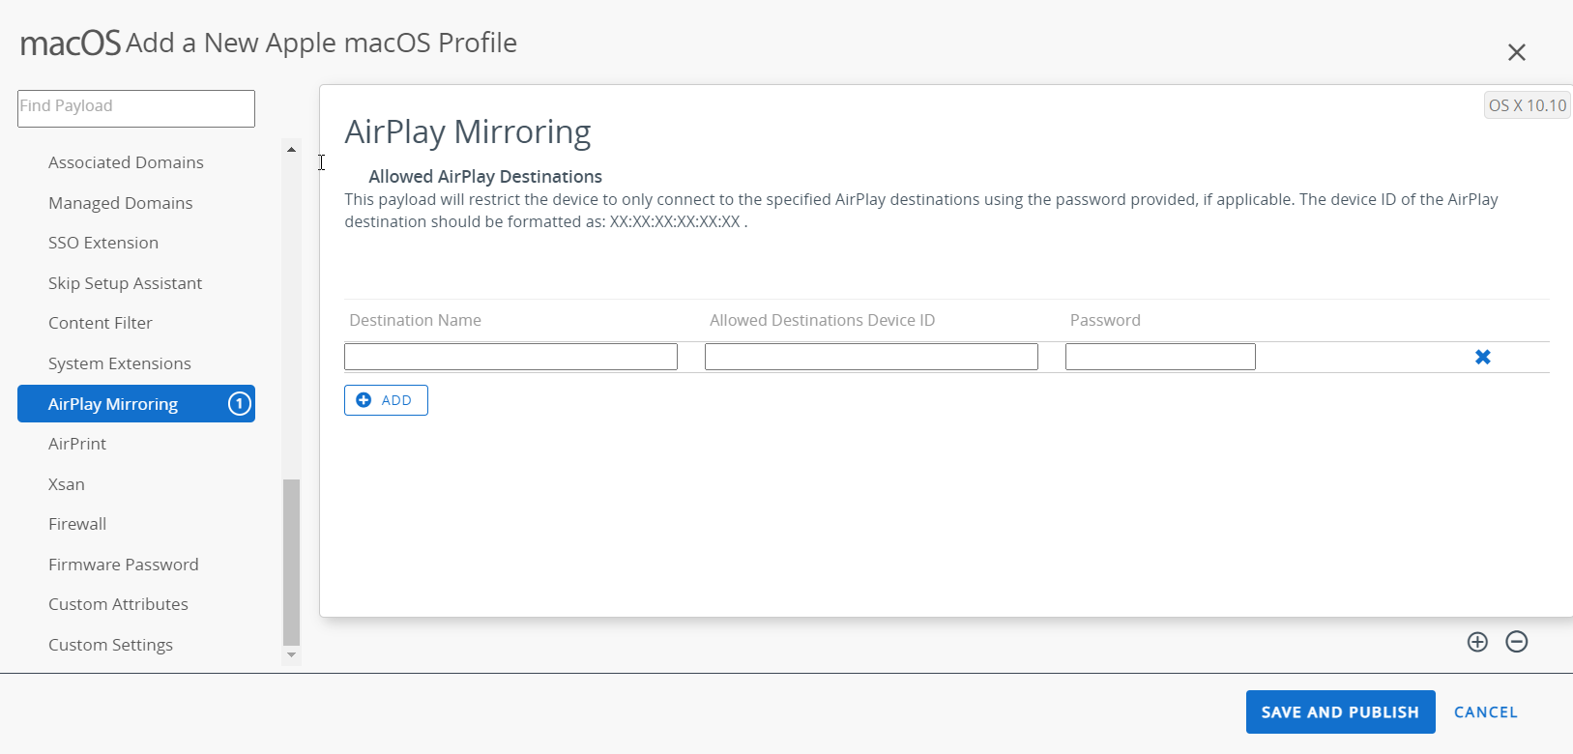Select Skip Setup Assistant payload

point(126,283)
